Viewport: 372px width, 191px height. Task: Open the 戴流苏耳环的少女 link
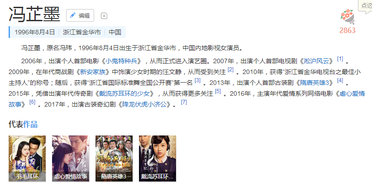[x=124, y=93]
